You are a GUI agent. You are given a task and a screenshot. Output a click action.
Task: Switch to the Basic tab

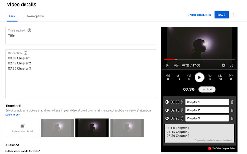click(12, 16)
